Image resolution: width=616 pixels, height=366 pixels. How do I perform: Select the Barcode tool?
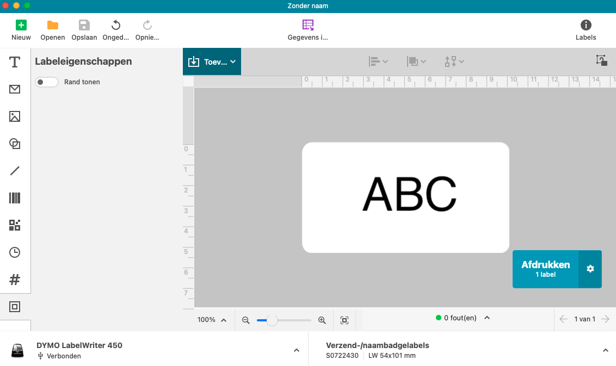point(15,198)
